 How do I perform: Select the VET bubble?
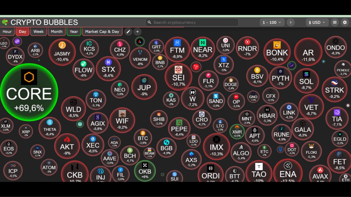pos(311,107)
